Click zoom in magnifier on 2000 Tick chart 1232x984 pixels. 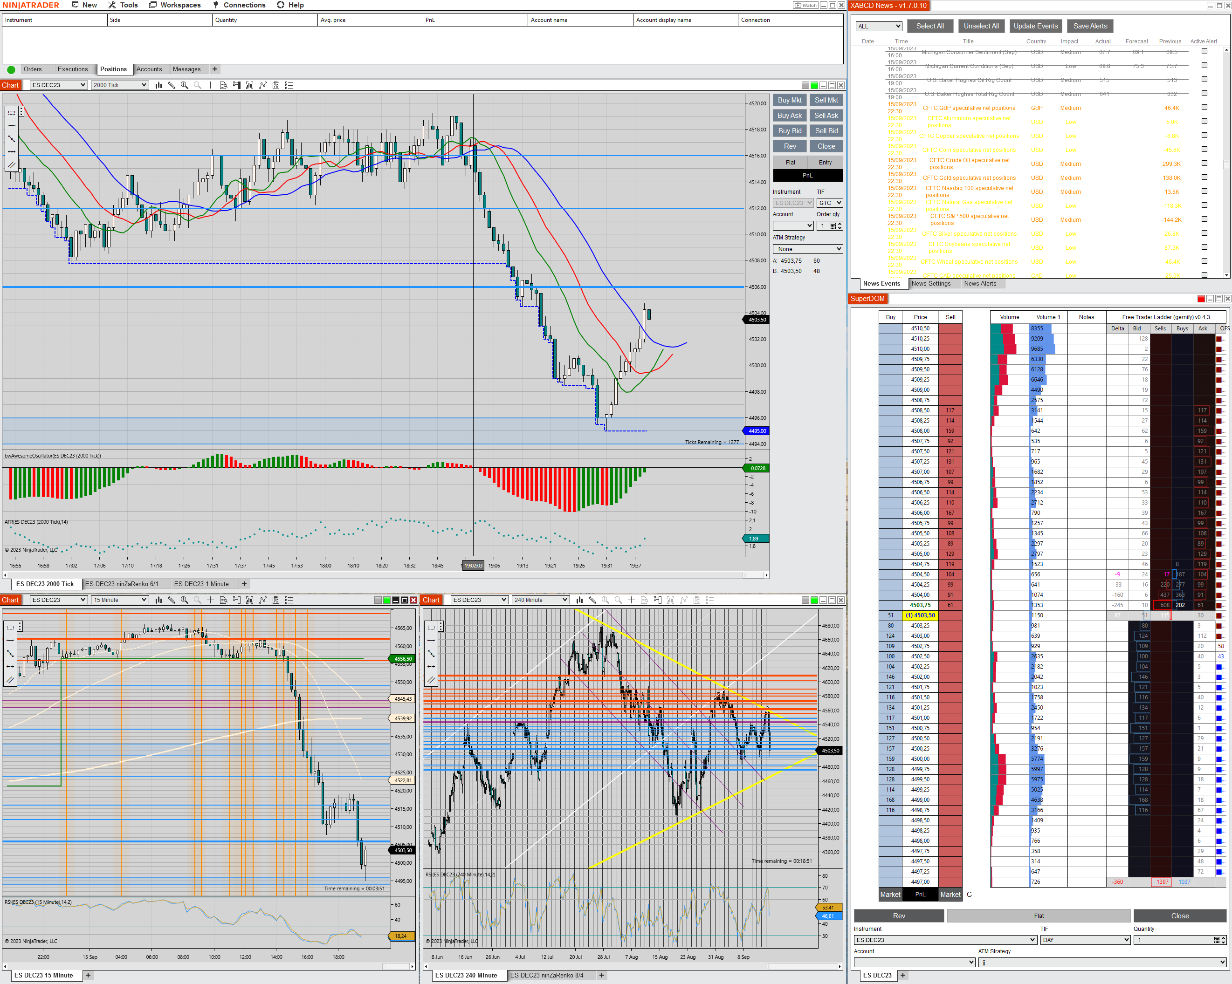[x=184, y=85]
